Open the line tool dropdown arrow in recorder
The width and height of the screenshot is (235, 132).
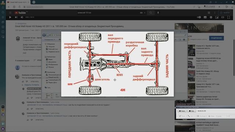tap(195, 116)
